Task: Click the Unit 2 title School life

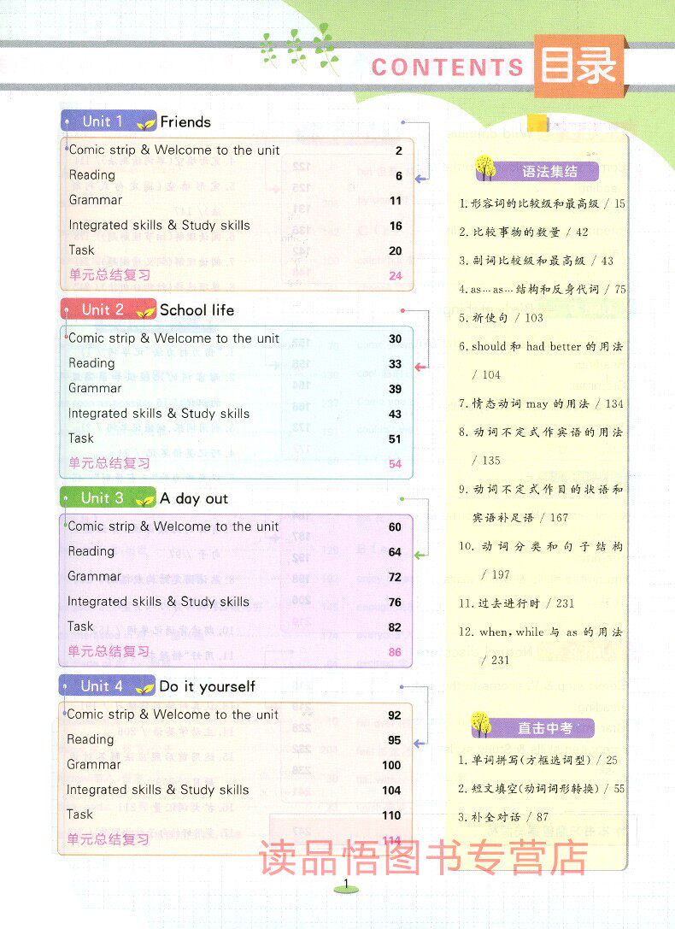Action: click(197, 310)
